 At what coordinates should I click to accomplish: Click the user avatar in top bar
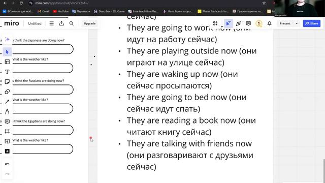(x=258, y=24)
